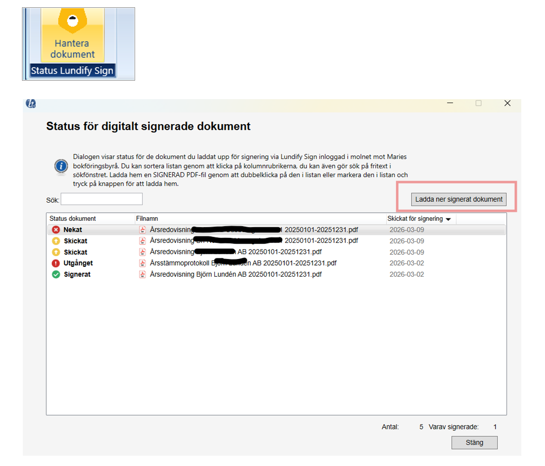Image resolution: width=545 pixels, height=466 pixels.
Task: Sort list by Status dokument column header
Action: point(72,219)
